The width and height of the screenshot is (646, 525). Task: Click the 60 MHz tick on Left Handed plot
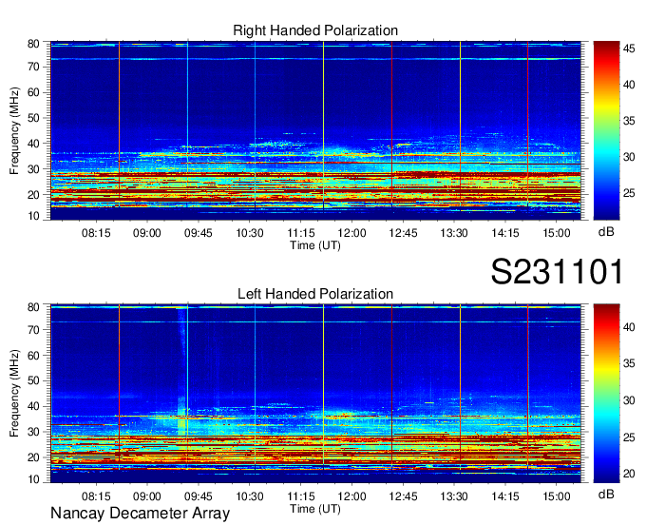pyautogui.click(x=33, y=356)
